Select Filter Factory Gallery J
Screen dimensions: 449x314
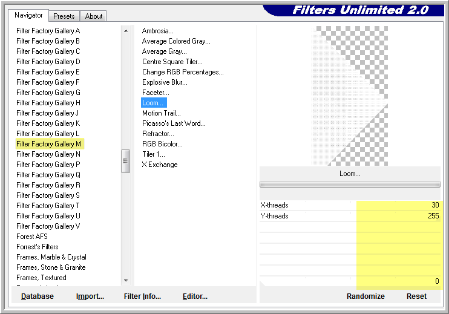(x=48, y=113)
